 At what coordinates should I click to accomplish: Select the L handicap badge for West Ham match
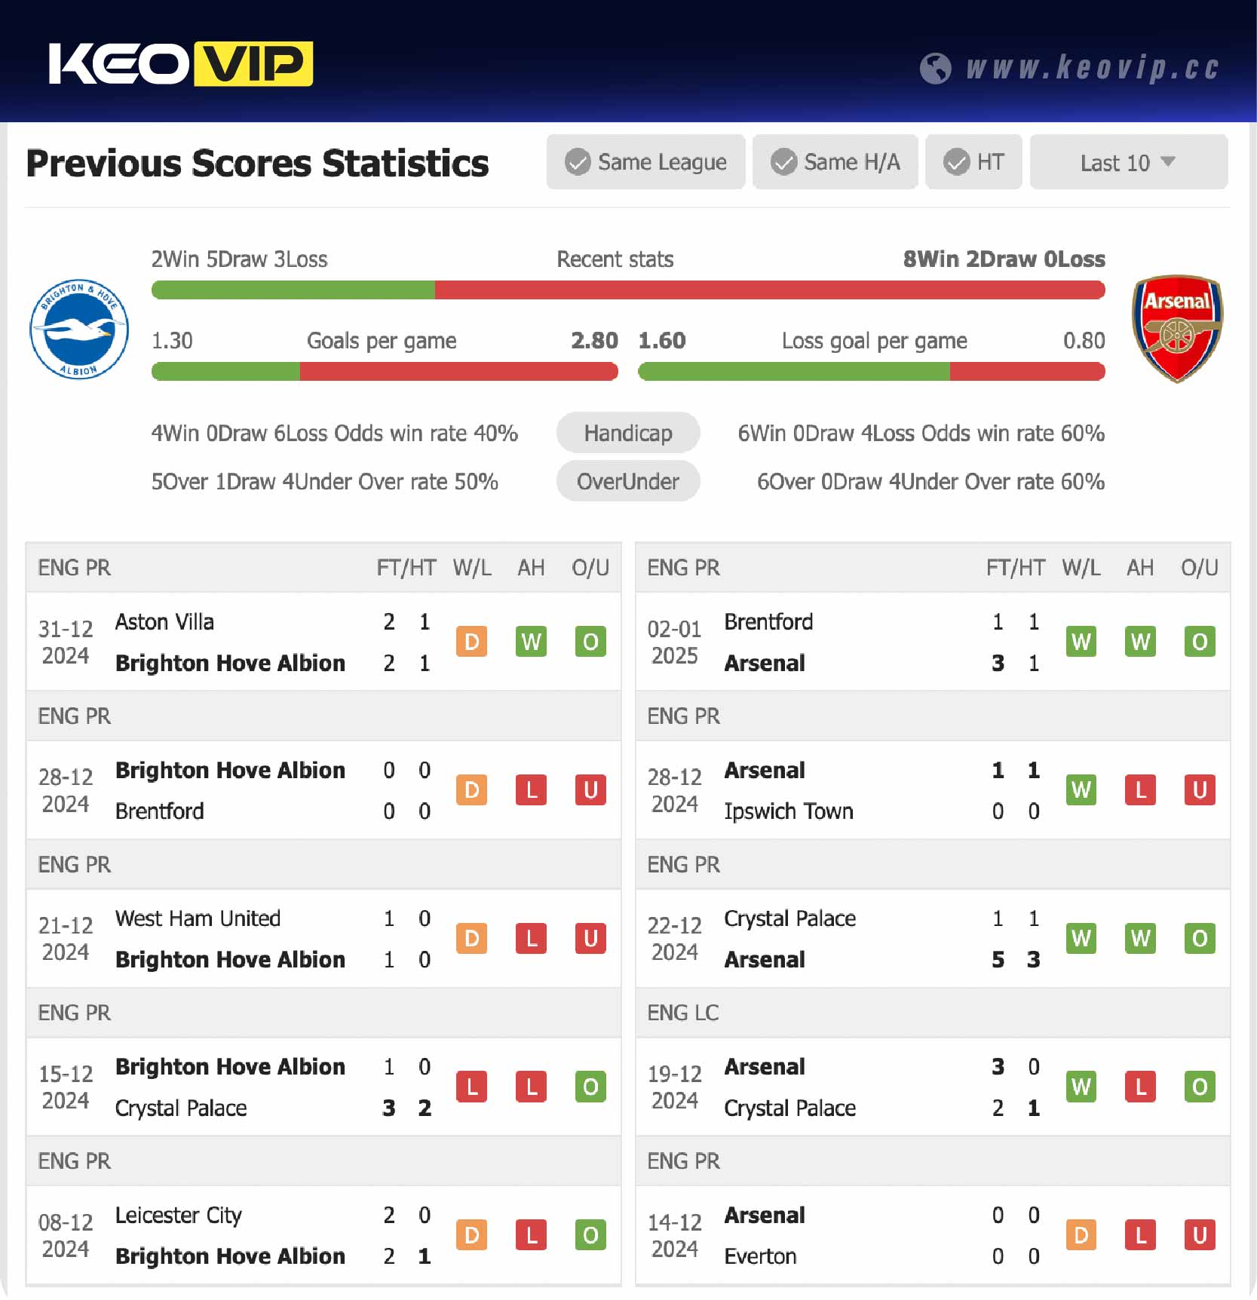(531, 939)
